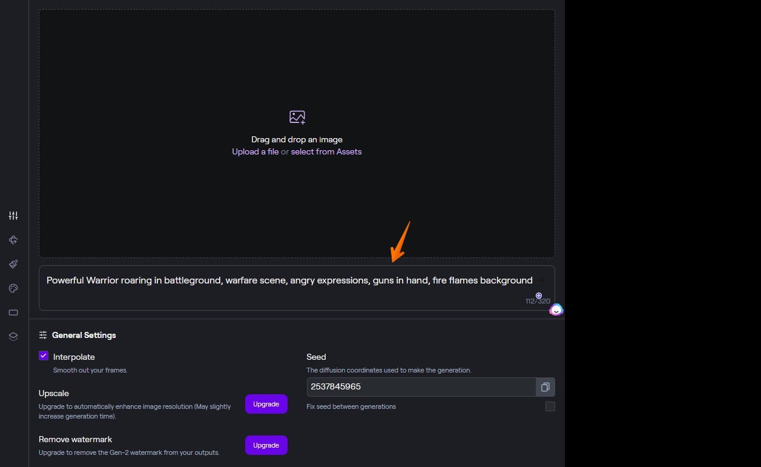Click Upgrade for Remove watermark
The height and width of the screenshot is (467, 761).
(266, 445)
